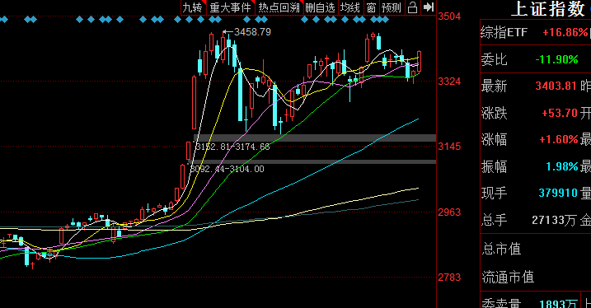The width and height of the screenshot is (591, 308).
Task: Select the 3092.44-3104.00 gap zone band
Action: [312, 162]
